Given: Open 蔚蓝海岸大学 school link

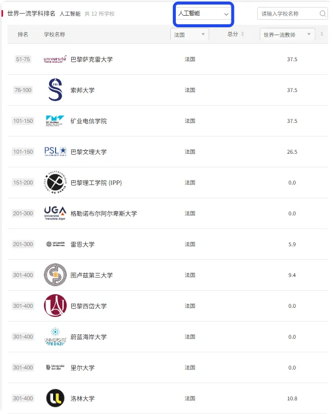Looking at the screenshot, I should (x=88, y=337).
